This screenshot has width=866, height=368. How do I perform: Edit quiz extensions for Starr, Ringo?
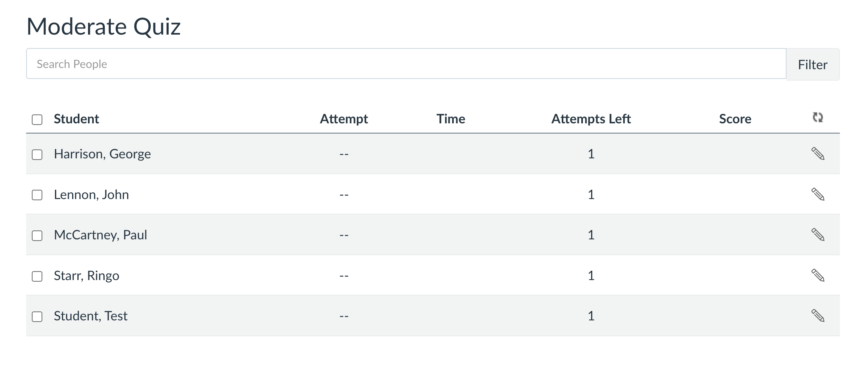(818, 276)
